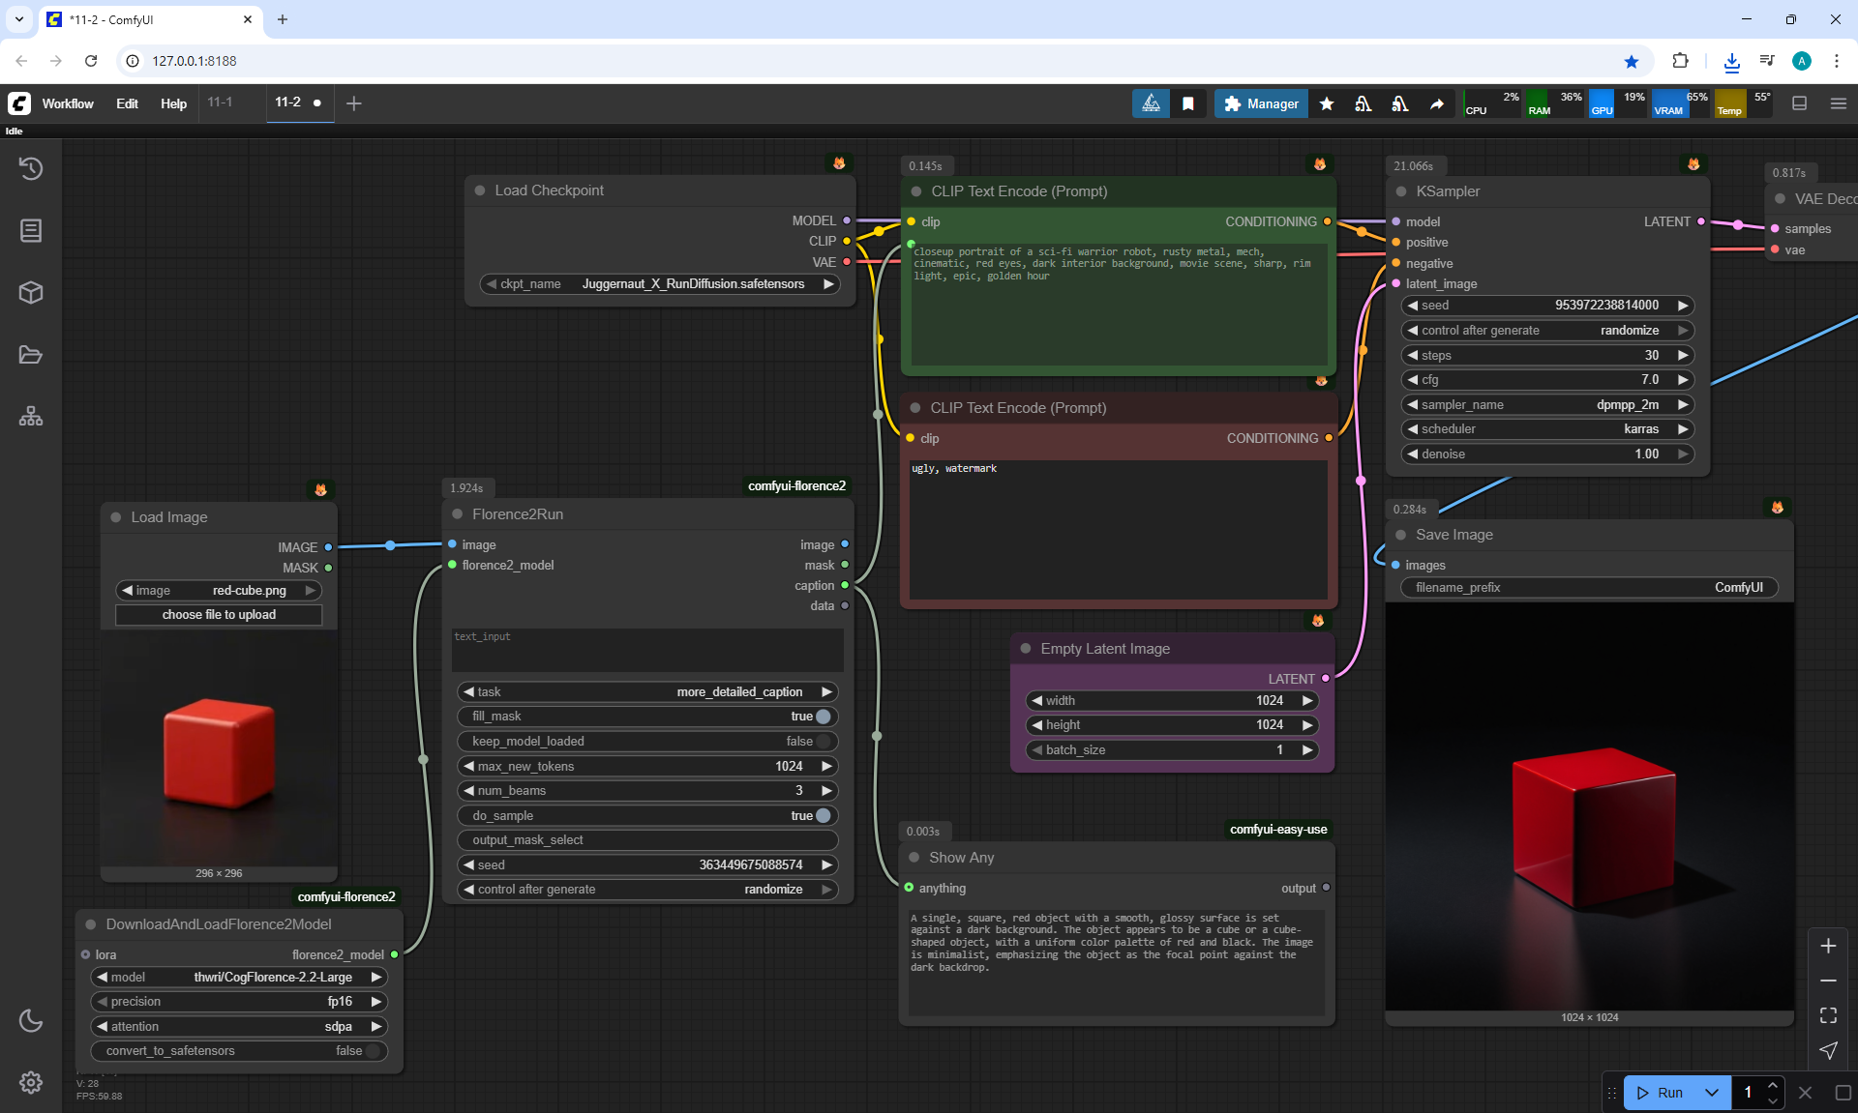Click the Share arrow icon in toolbar

click(1437, 103)
